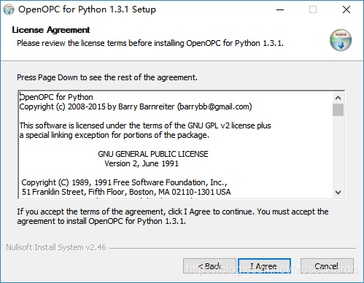Minimize the OpenOPC Setup window
The height and width of the screenshot is (283, 364).
point(280,9)
